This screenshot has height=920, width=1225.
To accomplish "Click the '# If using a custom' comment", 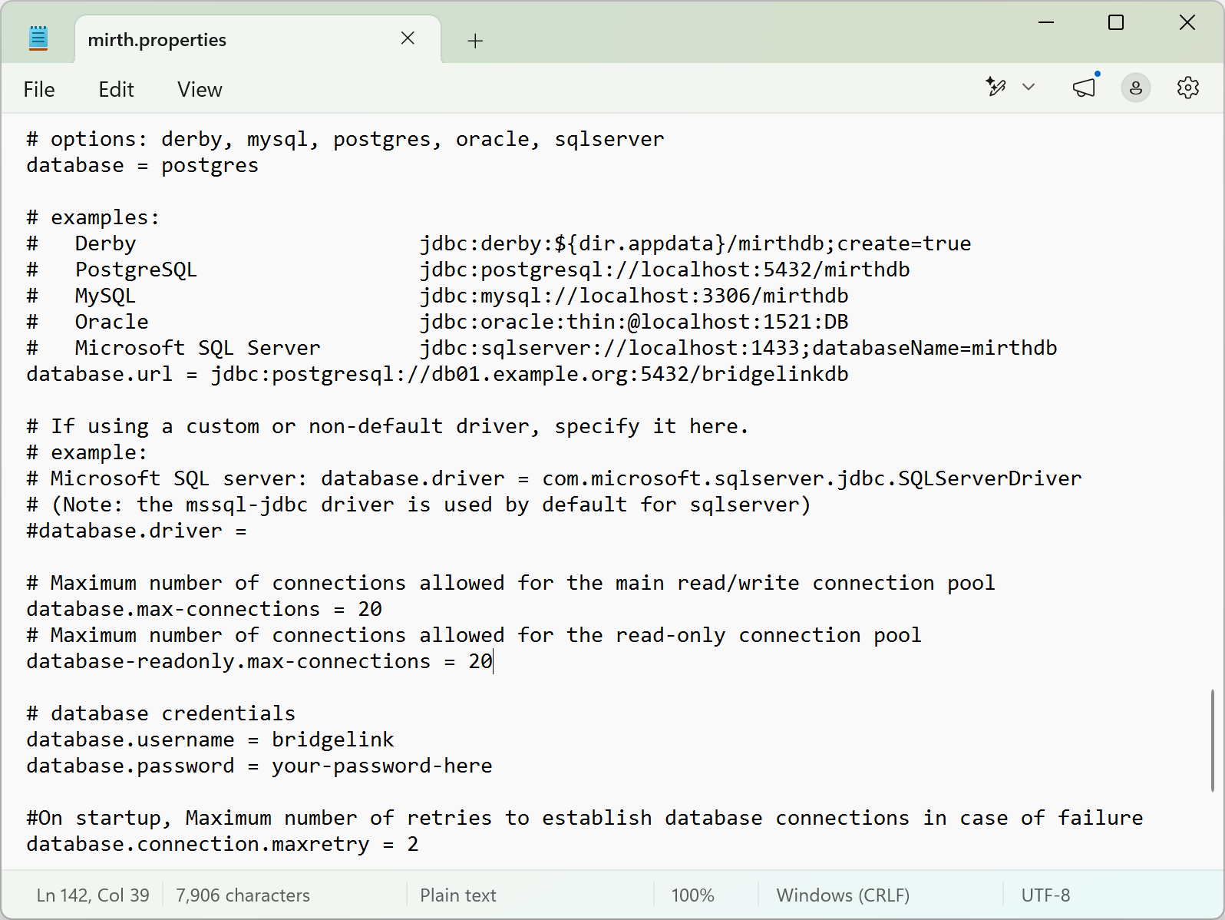I will click(x=388, y=427).
